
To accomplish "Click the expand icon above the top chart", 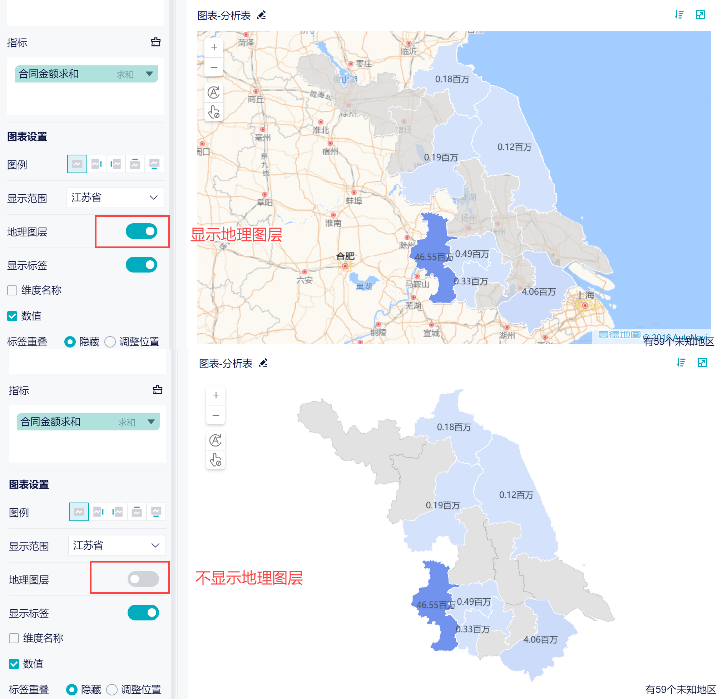I will coord(700,15).
